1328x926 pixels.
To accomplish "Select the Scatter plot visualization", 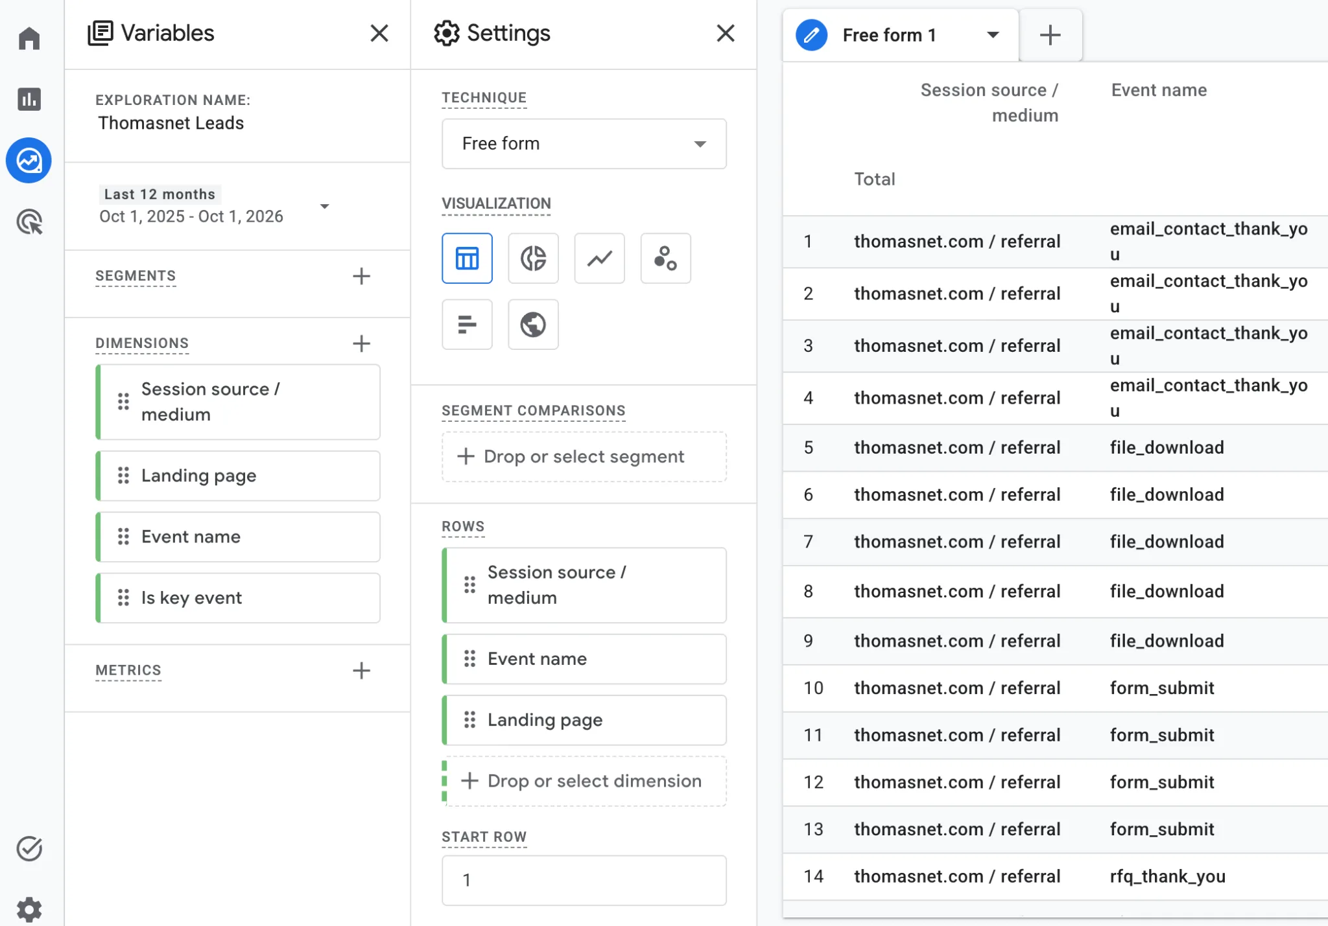I will [665, 258].
